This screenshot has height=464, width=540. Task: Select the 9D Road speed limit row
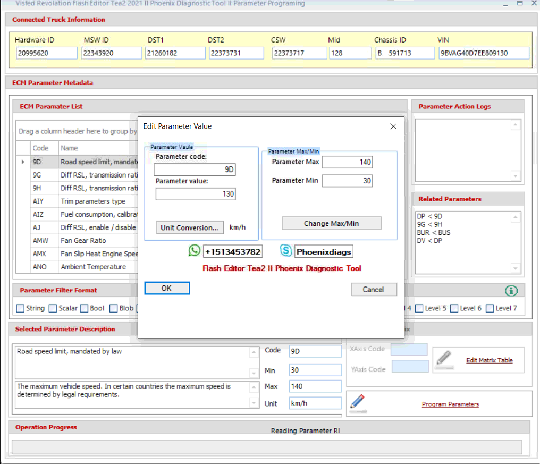click(x=77, y=162)
